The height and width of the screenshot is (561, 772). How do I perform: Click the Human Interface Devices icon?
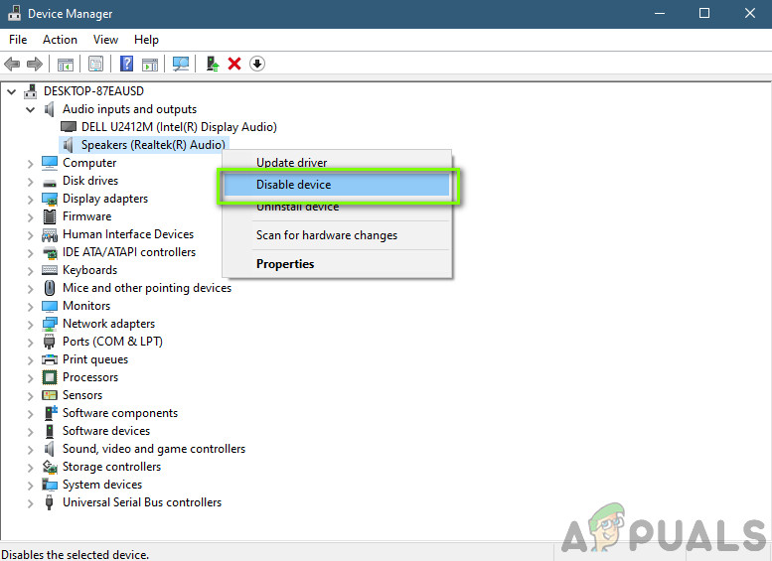(x=50, y=234)
